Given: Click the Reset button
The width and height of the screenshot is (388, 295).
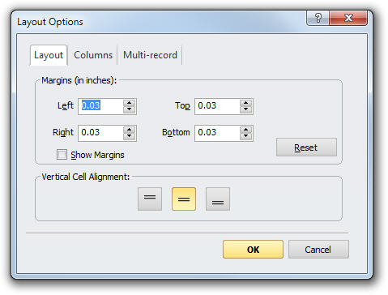Looking at the screenshot, I should pyautogui.click(x=306, y=147).
